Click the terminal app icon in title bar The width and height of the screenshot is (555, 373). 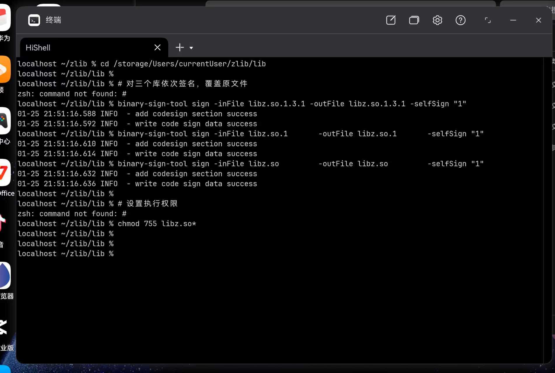click(34, 20)
